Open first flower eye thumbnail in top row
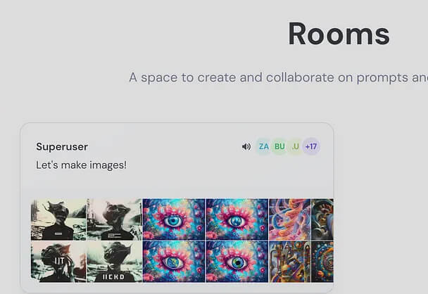Screen dimensions: 428x294 (174, 219)
